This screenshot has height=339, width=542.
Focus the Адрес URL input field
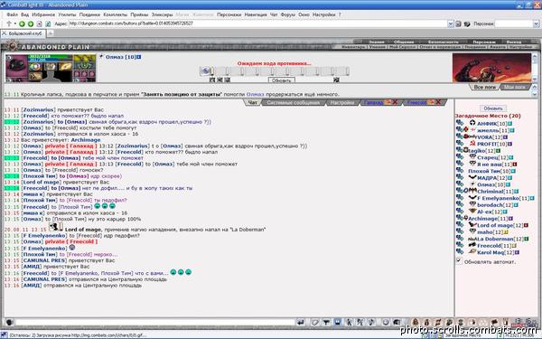coord(257,24)
